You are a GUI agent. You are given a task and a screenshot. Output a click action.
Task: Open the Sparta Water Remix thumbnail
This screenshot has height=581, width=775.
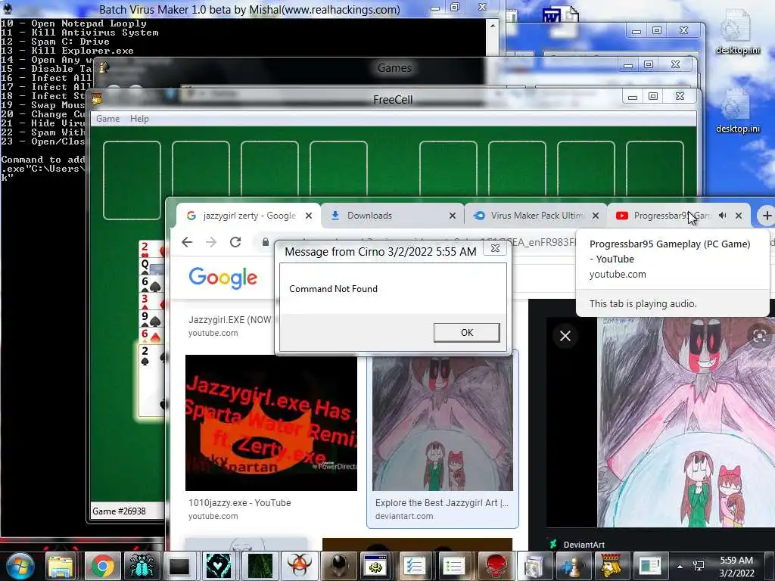[x=271, y=423]
